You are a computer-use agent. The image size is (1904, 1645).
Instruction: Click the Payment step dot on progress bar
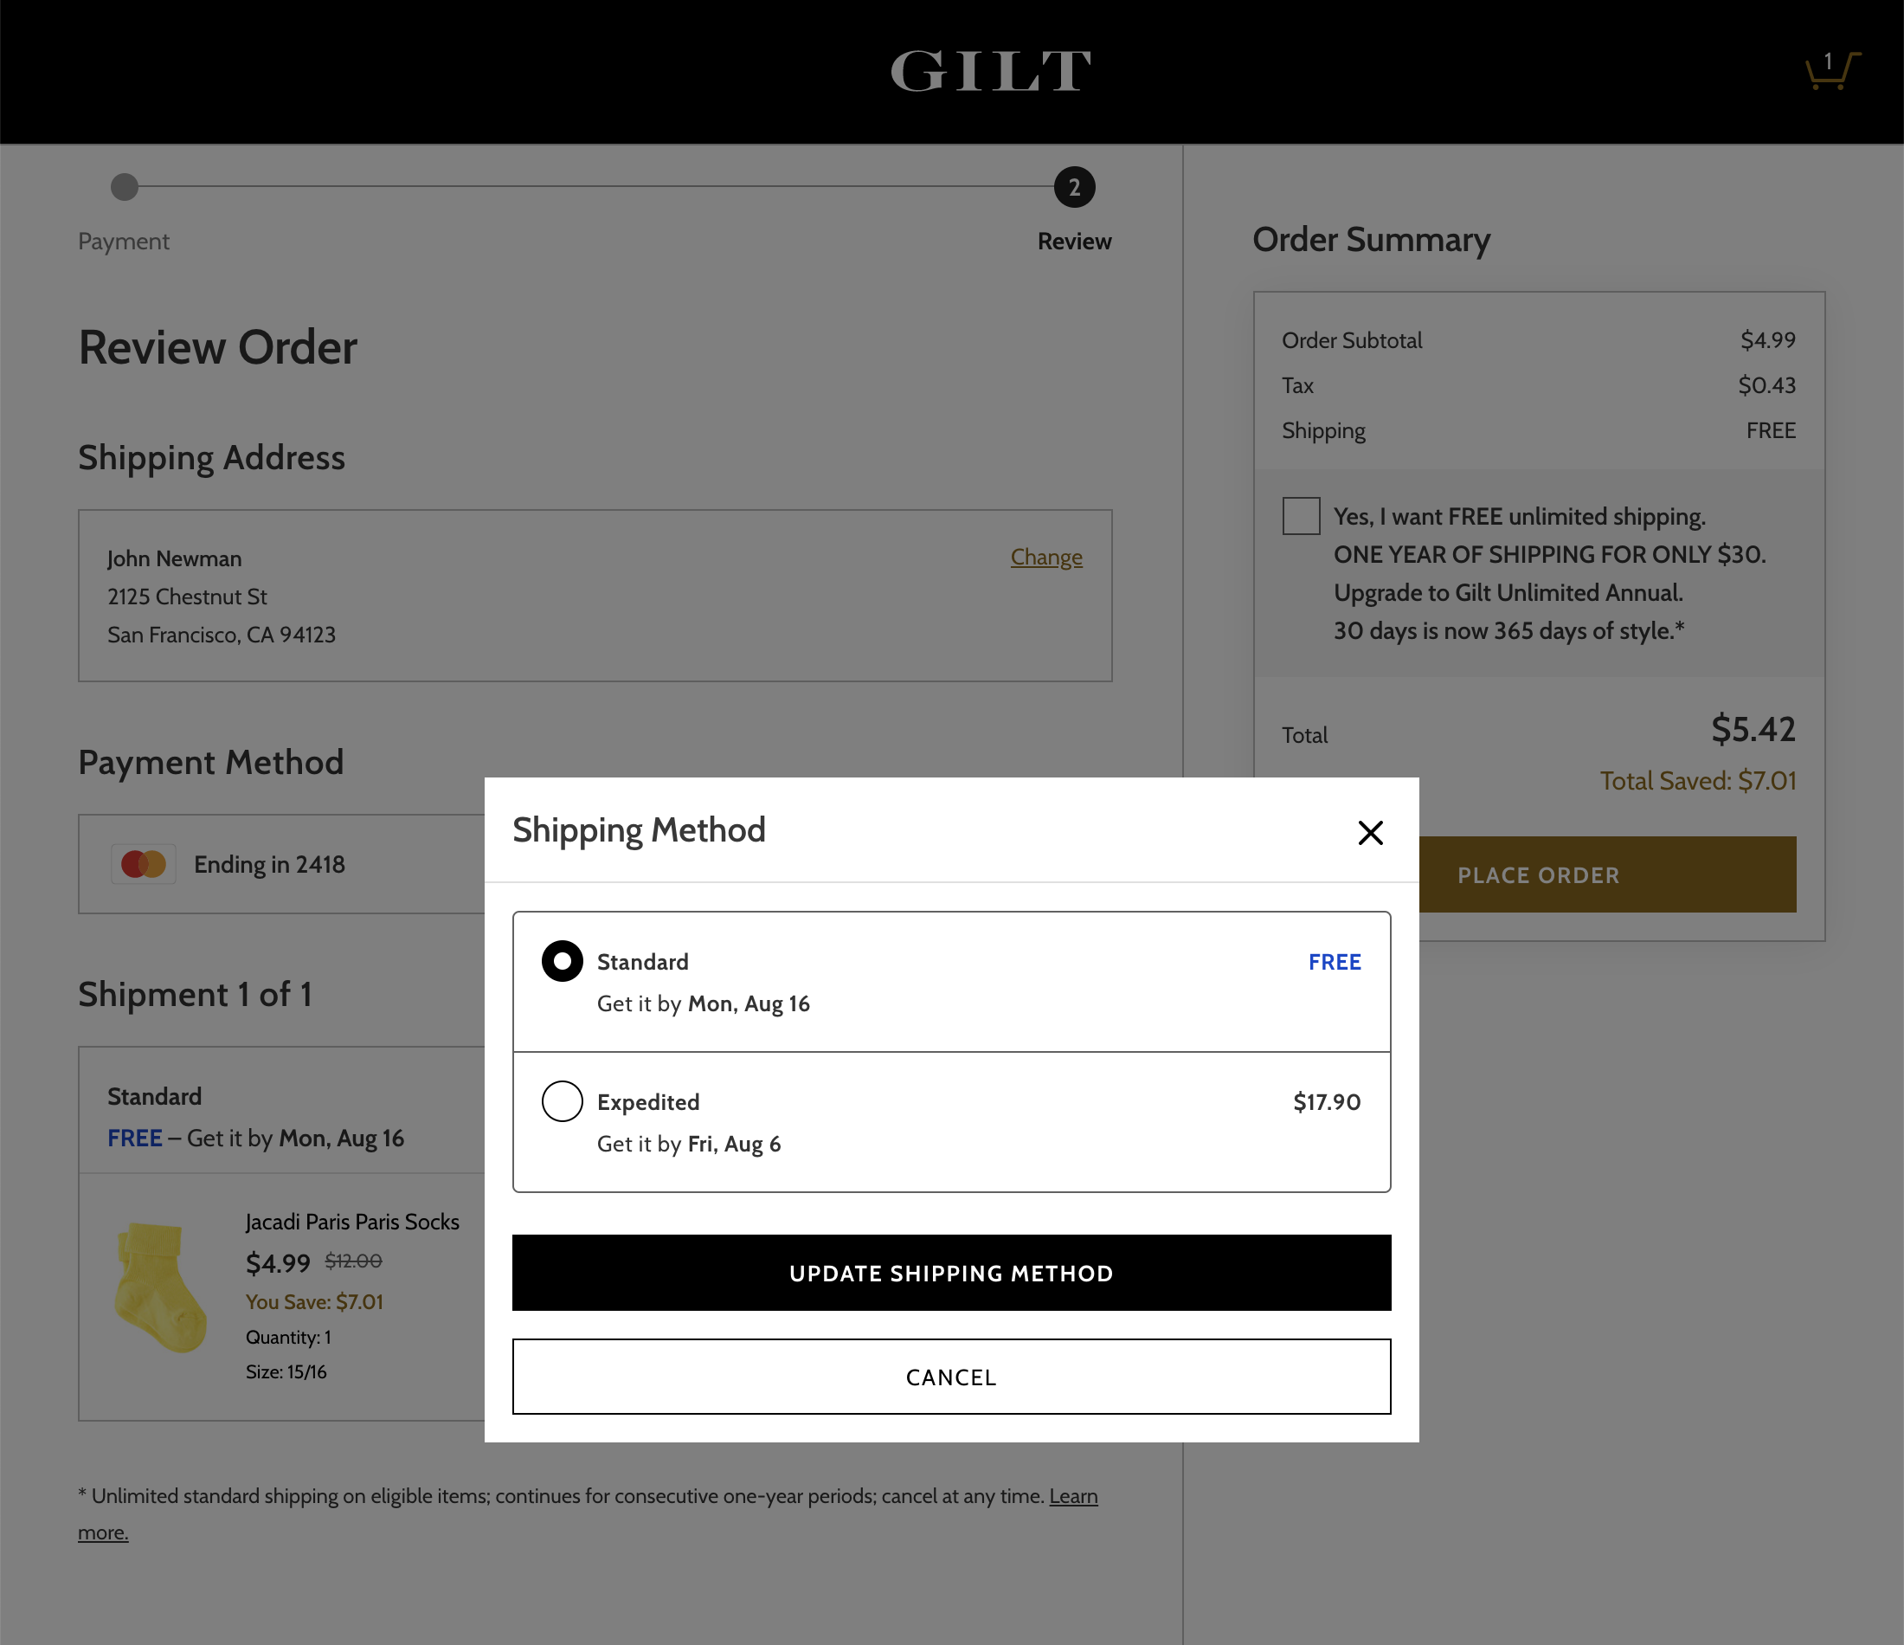[x=124, y=187]
